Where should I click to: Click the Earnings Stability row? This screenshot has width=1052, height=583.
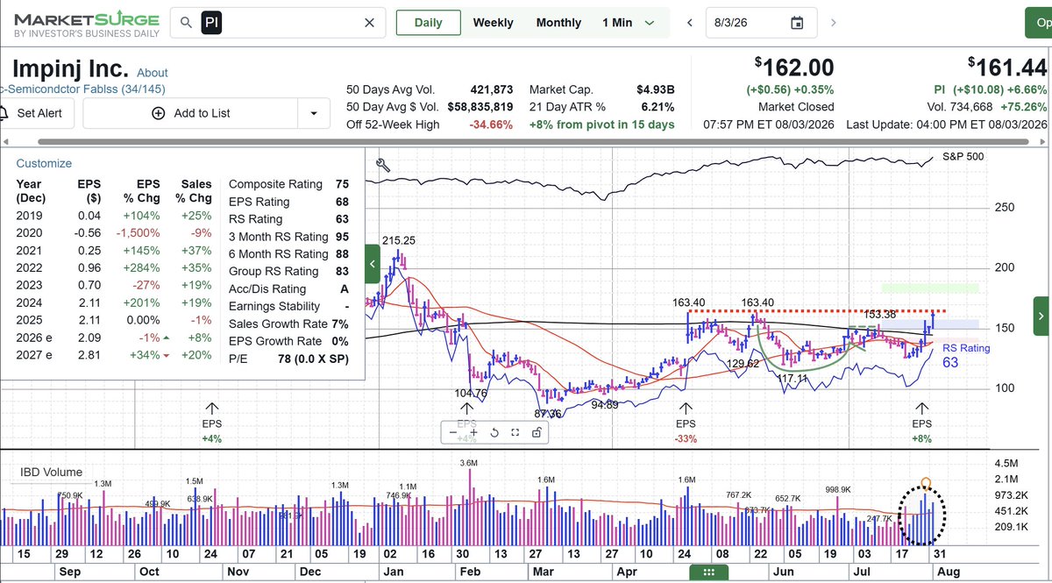tap(288, 307)
